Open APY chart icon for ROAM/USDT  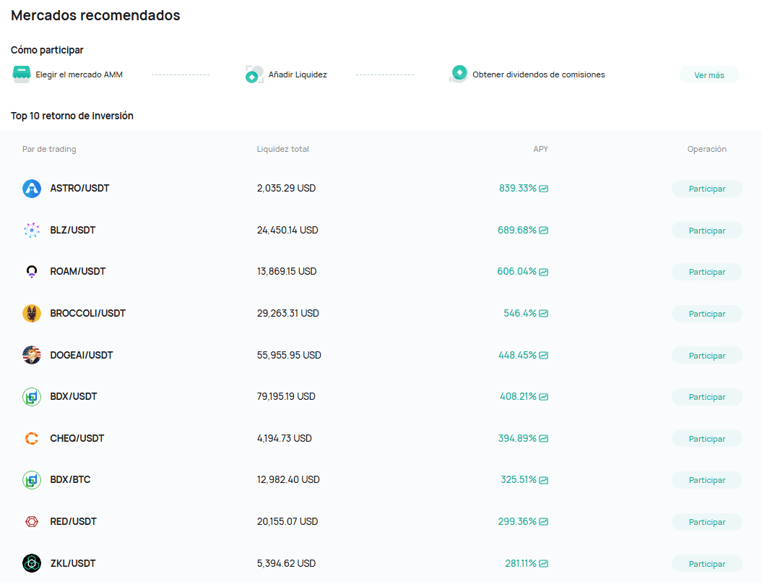coord(544,272)
